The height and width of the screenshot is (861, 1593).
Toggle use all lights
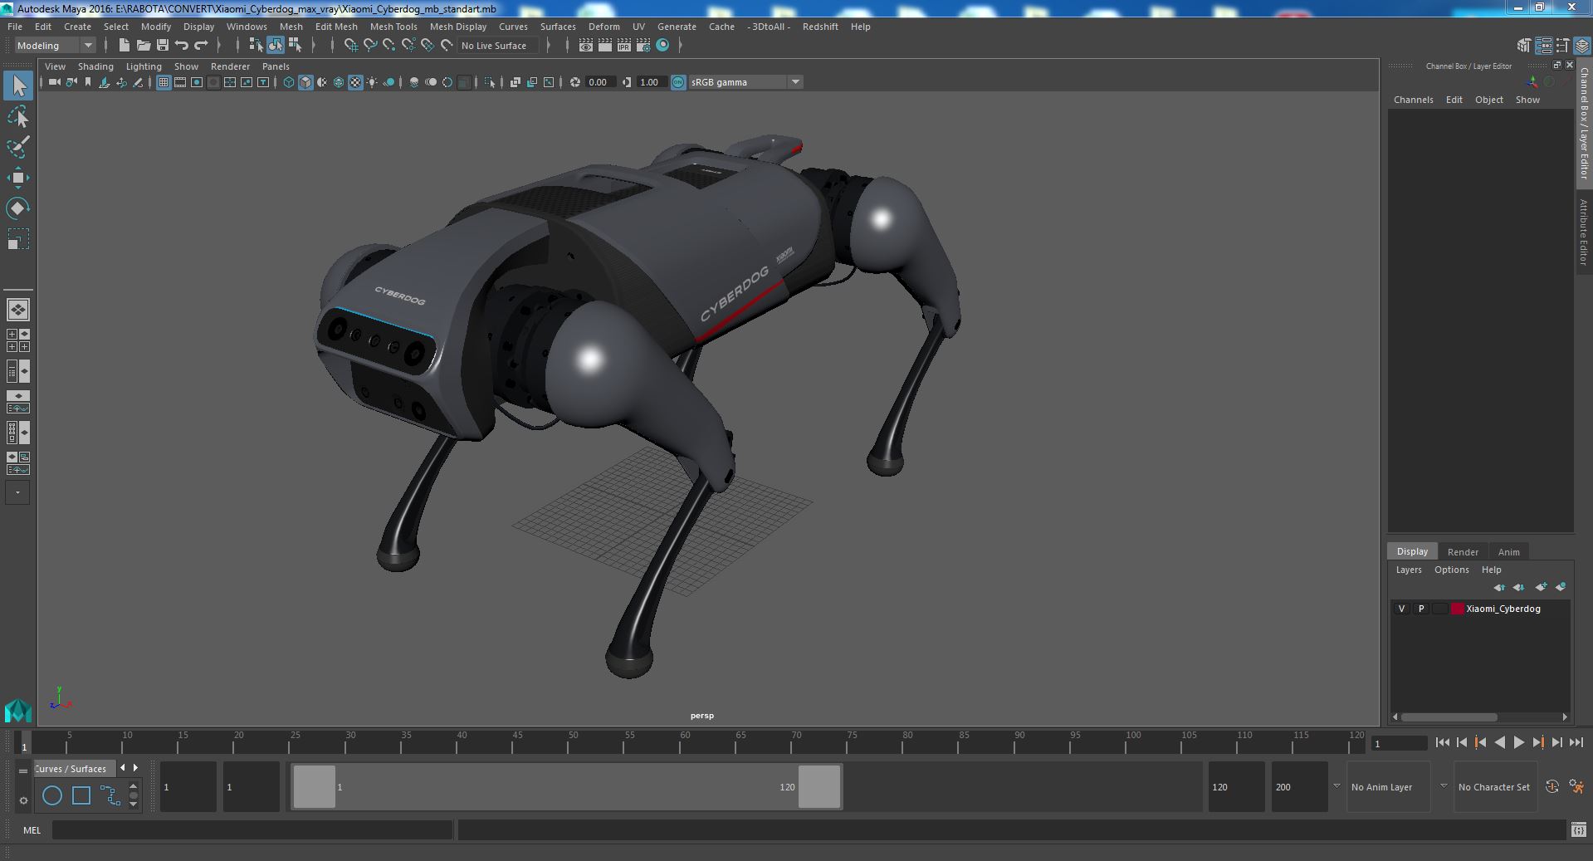tap(372, 82)
